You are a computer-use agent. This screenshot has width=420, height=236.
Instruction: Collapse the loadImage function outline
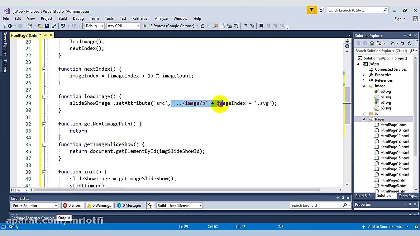[x=44, y=97]
